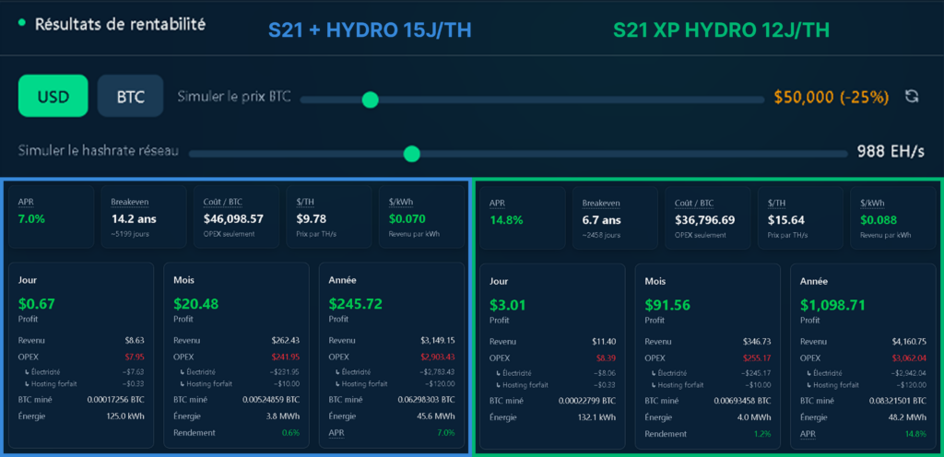Click the $2,903.43 yearly OPEX value
Image resolution: width=944 pixels, height=457 pixels.
[x=438, y=357]
